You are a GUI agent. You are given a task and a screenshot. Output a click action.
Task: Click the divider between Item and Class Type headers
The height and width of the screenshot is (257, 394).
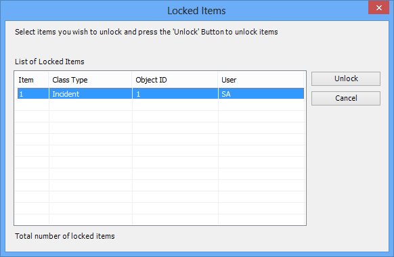(x=49, y=80)
